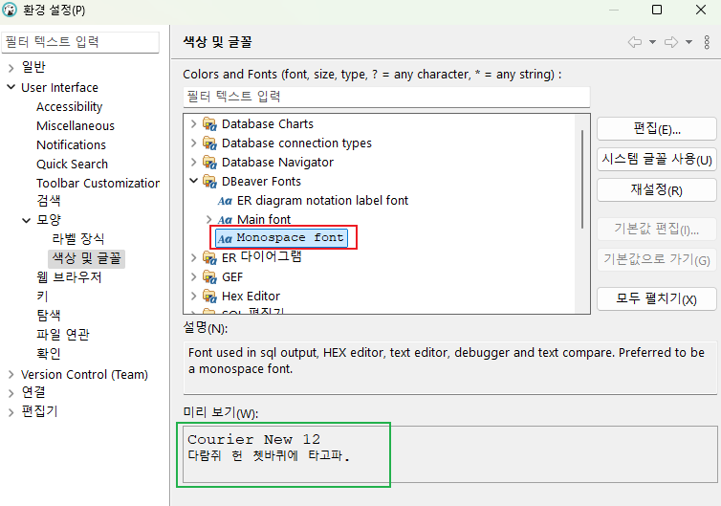Select 검색 in the preferences tree

point(49,201)
